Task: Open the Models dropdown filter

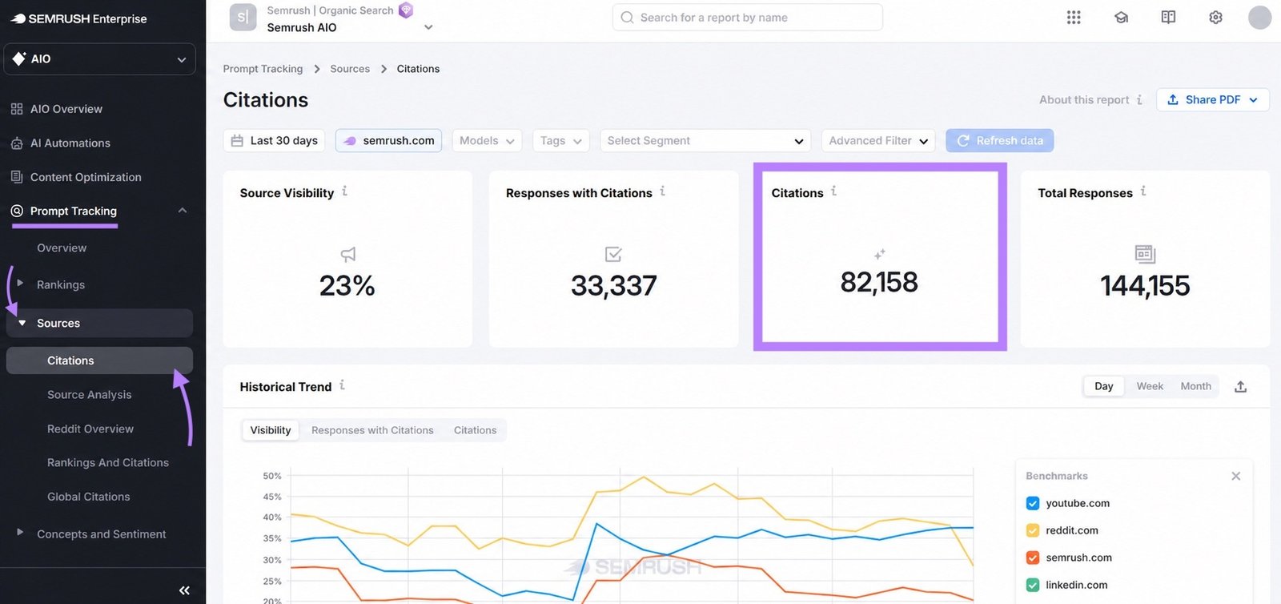Action: pyautogui.click(x=487, y=140)
